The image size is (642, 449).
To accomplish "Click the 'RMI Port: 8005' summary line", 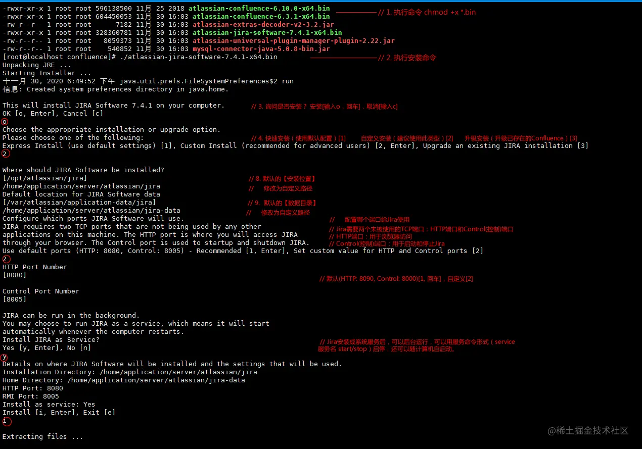I will pos(30,396).
